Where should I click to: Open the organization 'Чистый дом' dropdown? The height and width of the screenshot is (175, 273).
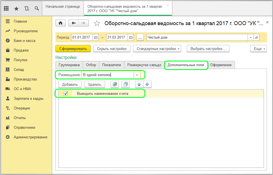pyautogui.click(x=250, y=37)
